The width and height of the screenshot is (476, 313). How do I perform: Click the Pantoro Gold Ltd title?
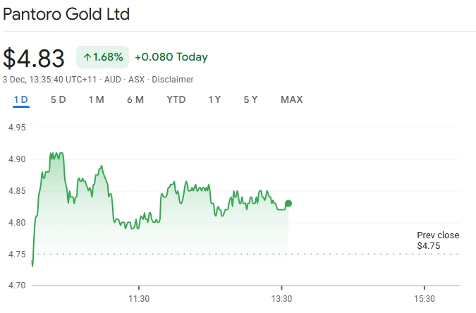point(66,14)
